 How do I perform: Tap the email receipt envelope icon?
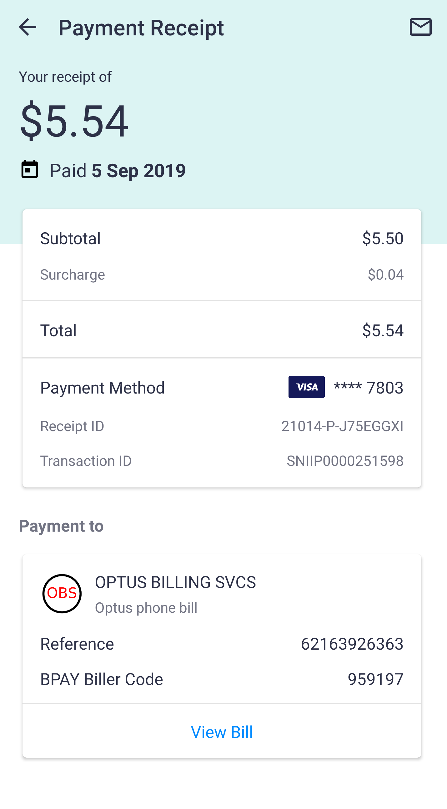[420, 27]
